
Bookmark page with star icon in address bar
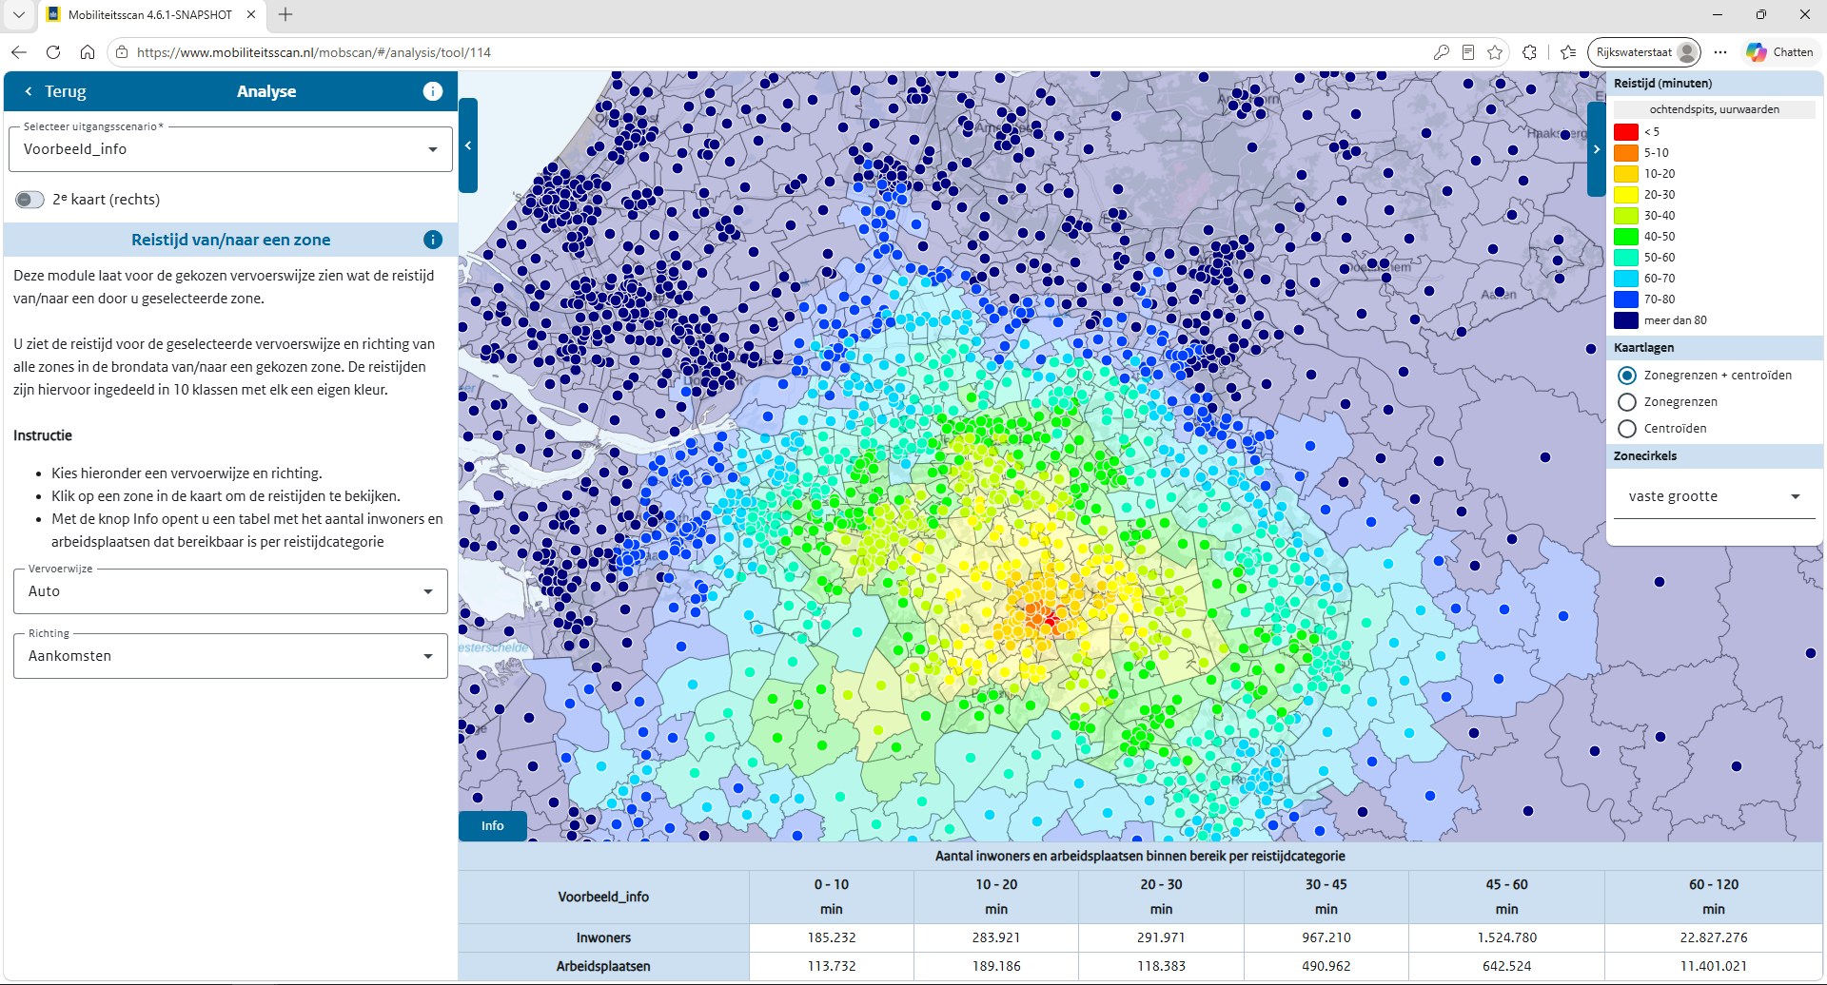[x=1495, y=52]
